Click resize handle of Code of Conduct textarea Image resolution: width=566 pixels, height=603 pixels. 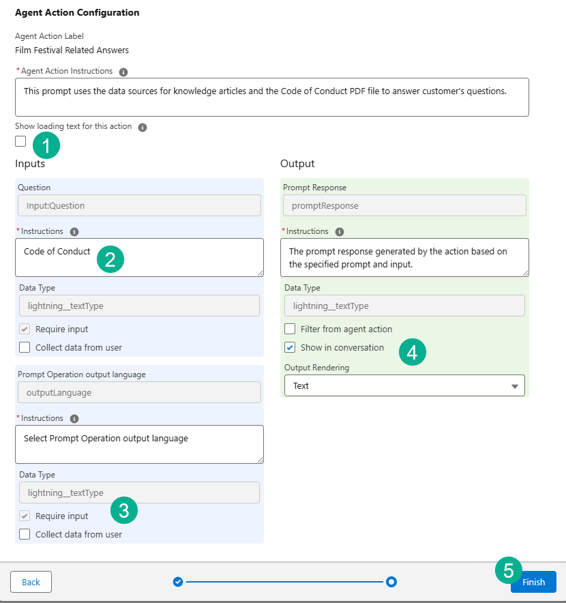(260, 273)
